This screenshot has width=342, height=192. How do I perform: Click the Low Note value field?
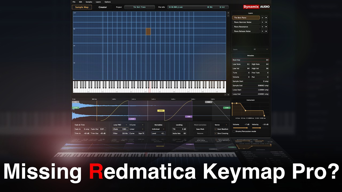pyautogui.click(x=241, y=64)
